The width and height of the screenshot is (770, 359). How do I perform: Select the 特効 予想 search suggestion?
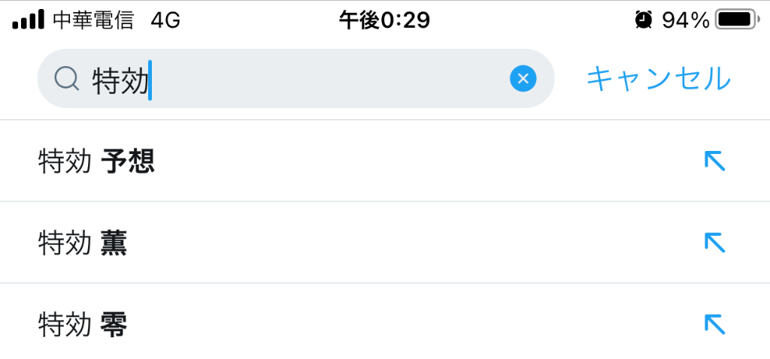[385, 161]
